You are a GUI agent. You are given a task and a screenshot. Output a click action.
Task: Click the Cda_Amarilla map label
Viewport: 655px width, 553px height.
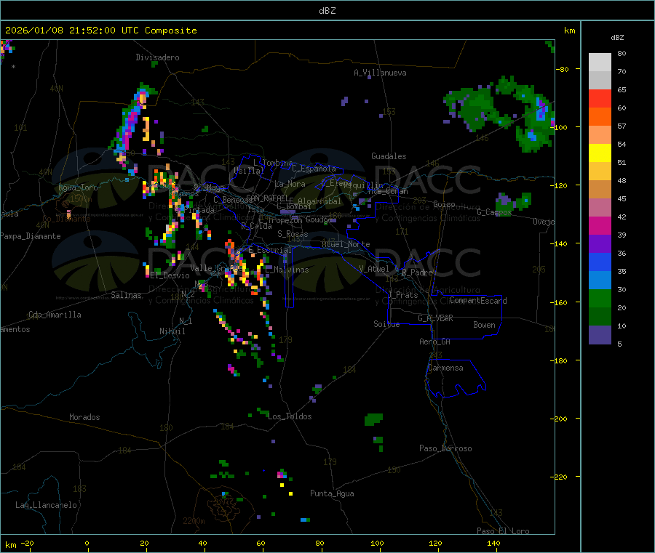55,315
